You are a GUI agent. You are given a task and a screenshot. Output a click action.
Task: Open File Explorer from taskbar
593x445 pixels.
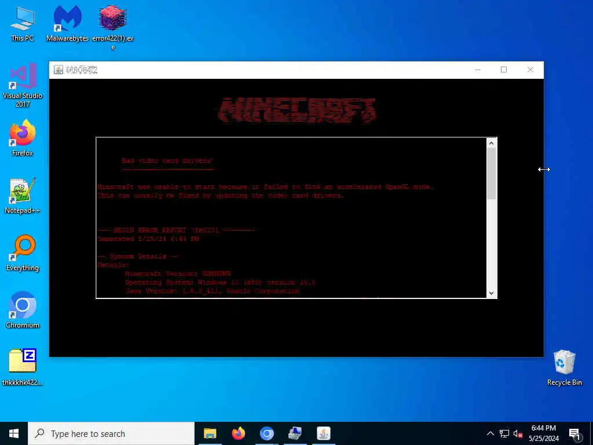coord(210,433)
